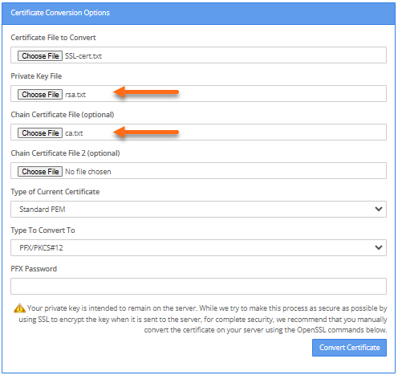The image size is (398, 375).
Task: Click the Convert Certificate button
Action: (349, 348)
